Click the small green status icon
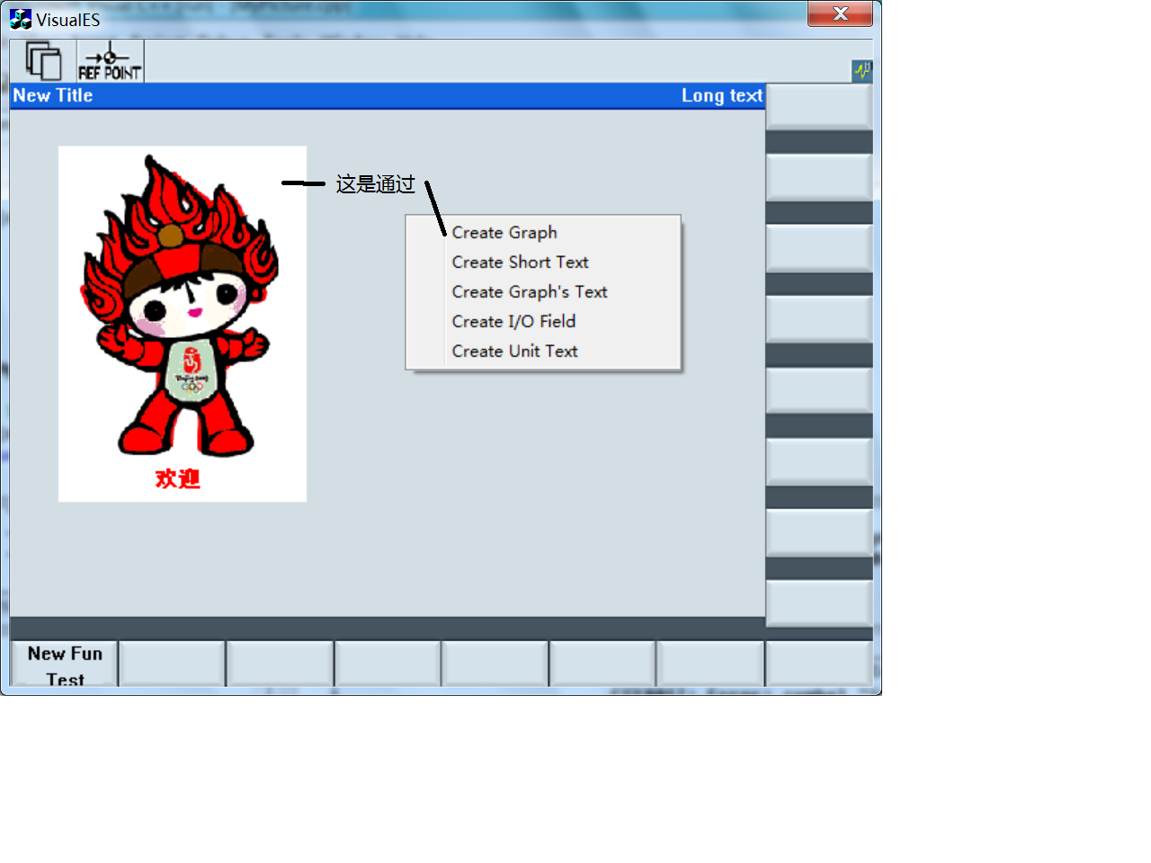The image size is (1151, 863). click(861, 70)
